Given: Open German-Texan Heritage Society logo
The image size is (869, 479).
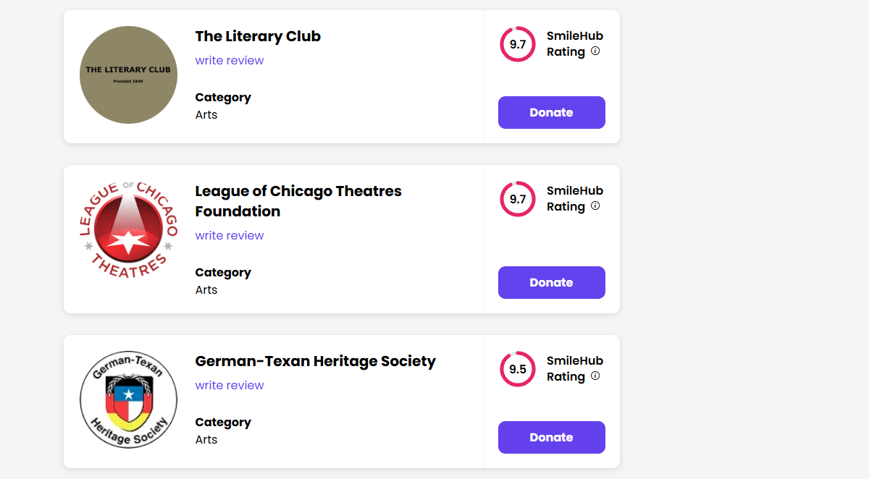Looking at the screenshot, I should click(128, 399).
